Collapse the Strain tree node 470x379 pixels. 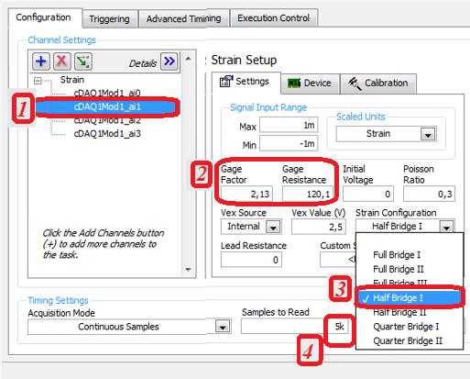tap(38, 81)
